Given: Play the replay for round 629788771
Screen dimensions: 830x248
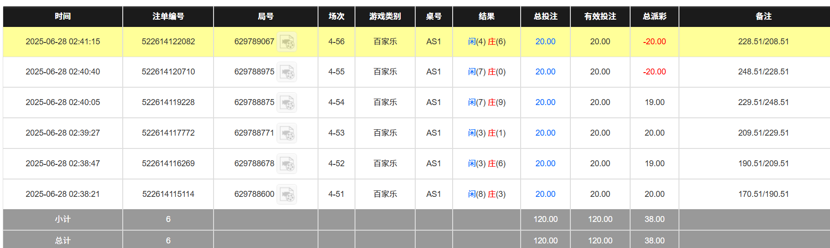Looking at the screenshot, I should [287, 133].
